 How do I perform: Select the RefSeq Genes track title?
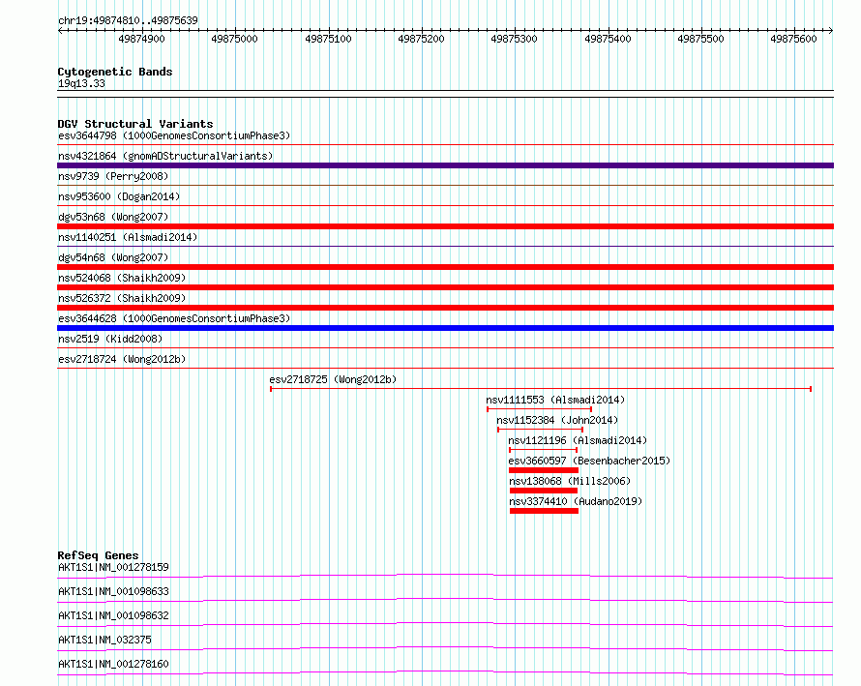(98, 555)
